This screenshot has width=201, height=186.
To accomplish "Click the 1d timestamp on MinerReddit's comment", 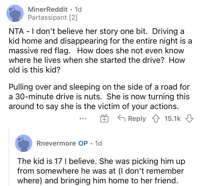I will point(78,9).
